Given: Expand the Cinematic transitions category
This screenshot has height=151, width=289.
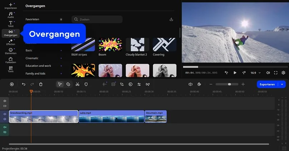Looking at the screenshot, I should tap(32, 58).
